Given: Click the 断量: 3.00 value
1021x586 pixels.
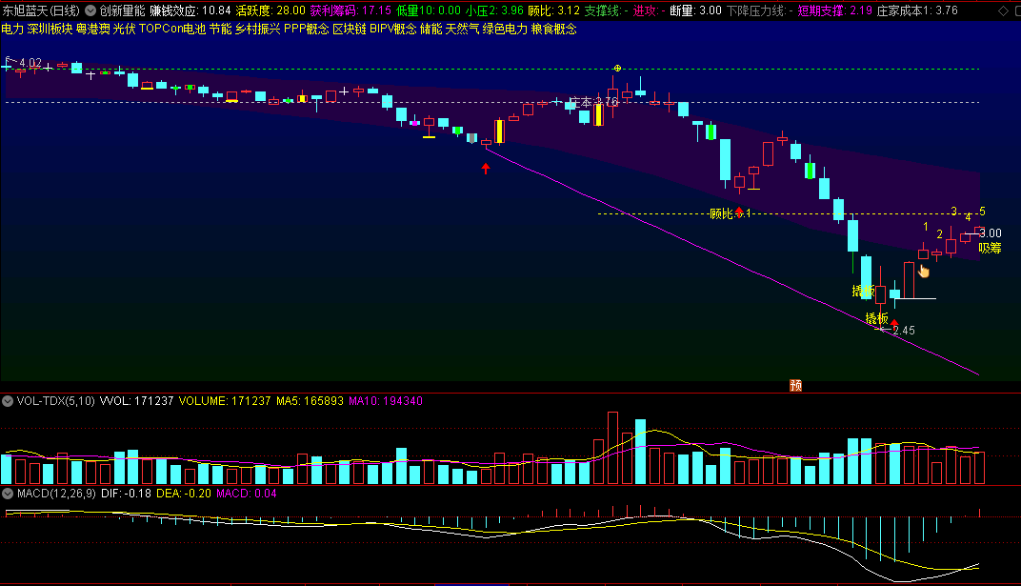Looking at the screenshot, I should point(695,10).
